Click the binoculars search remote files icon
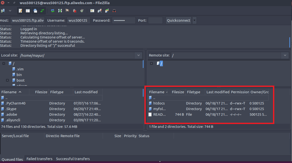 tap(114, 11)
